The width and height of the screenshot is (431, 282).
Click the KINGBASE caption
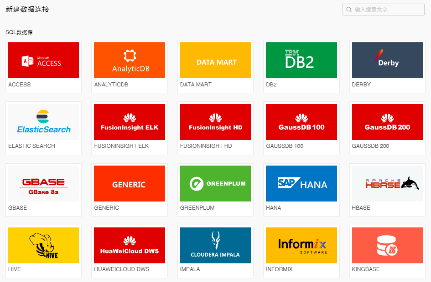(x=366, y=269)
